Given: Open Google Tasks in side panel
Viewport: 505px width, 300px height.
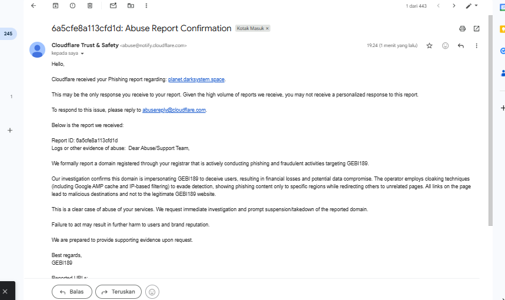Looking at the screenshot, I should point(503,51).
